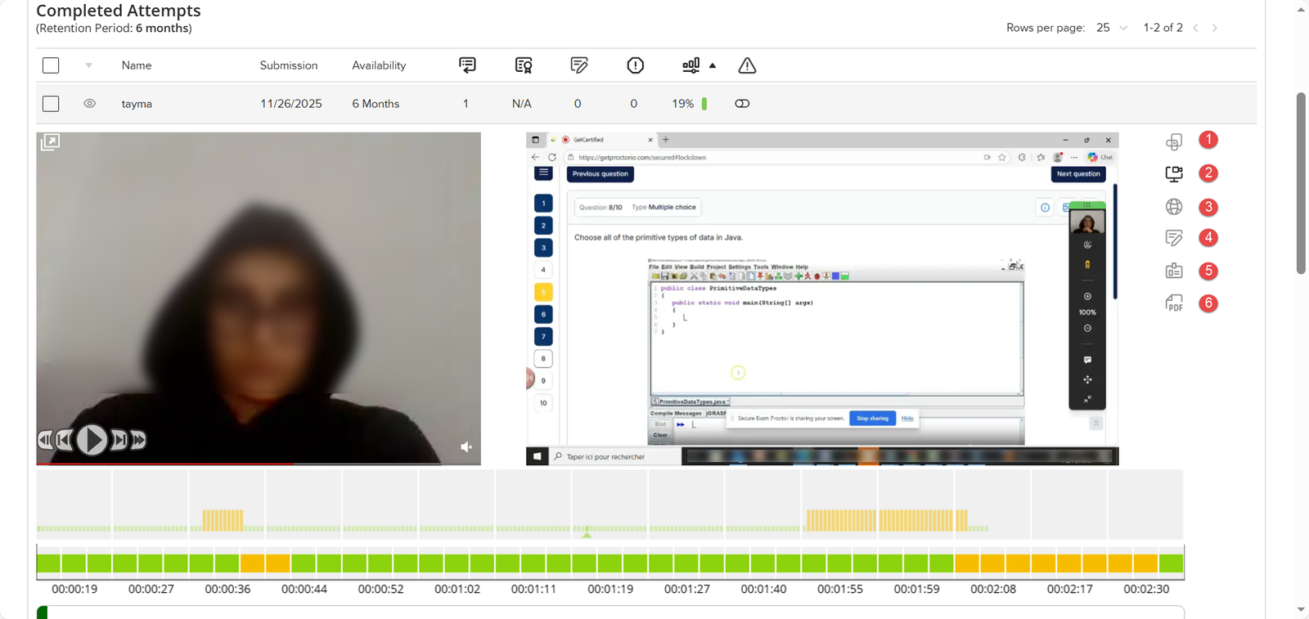
Task: Click the overlapping devices icon numbered 1
Action: (x=1174, y=141)
